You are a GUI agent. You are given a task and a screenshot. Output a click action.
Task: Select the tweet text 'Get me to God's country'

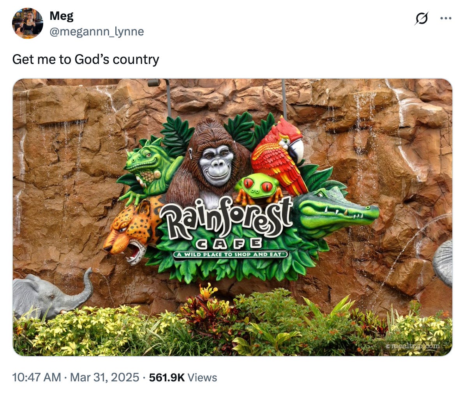tap(86, 59)
